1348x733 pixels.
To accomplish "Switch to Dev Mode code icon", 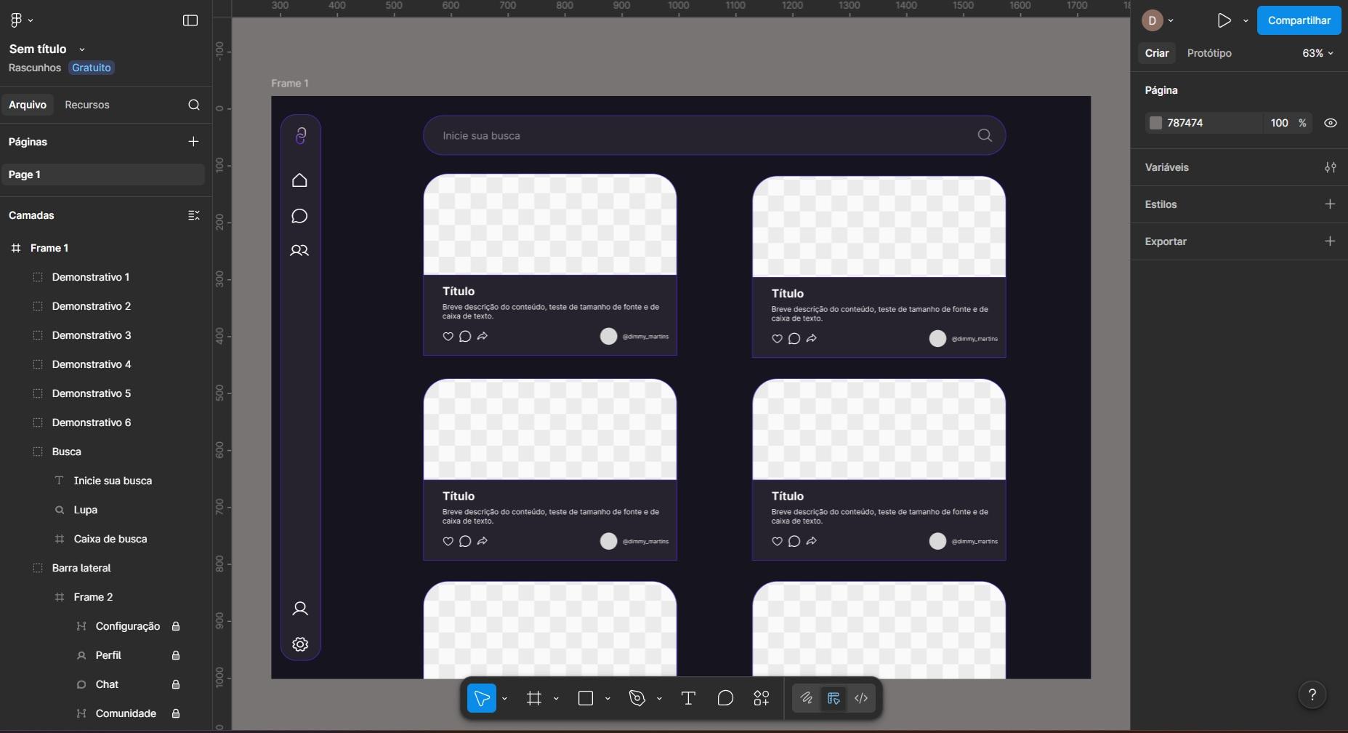I will (x=861, y=698).
